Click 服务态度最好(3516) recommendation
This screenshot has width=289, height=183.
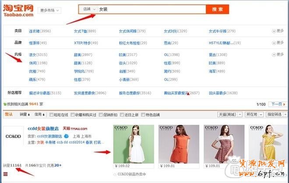pos(135,93)
